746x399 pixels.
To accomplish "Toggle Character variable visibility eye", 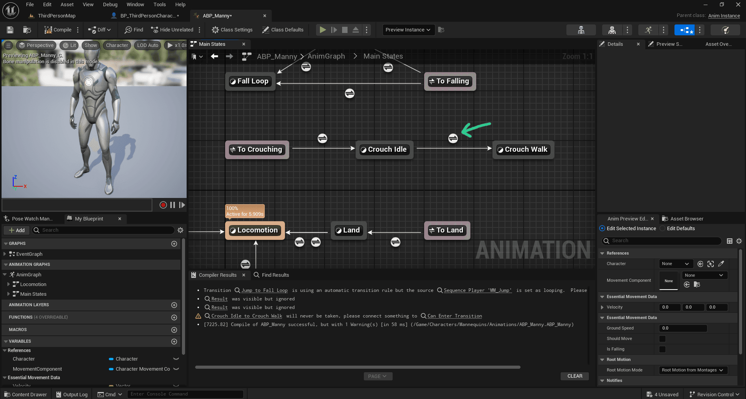I will coord(176,359).
